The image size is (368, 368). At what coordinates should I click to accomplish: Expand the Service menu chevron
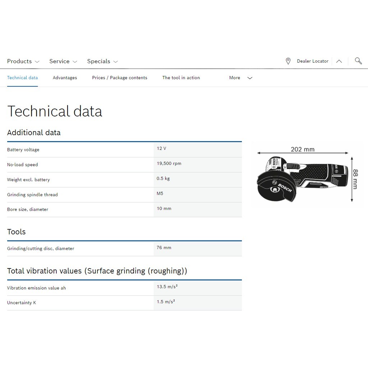point(75,62)
